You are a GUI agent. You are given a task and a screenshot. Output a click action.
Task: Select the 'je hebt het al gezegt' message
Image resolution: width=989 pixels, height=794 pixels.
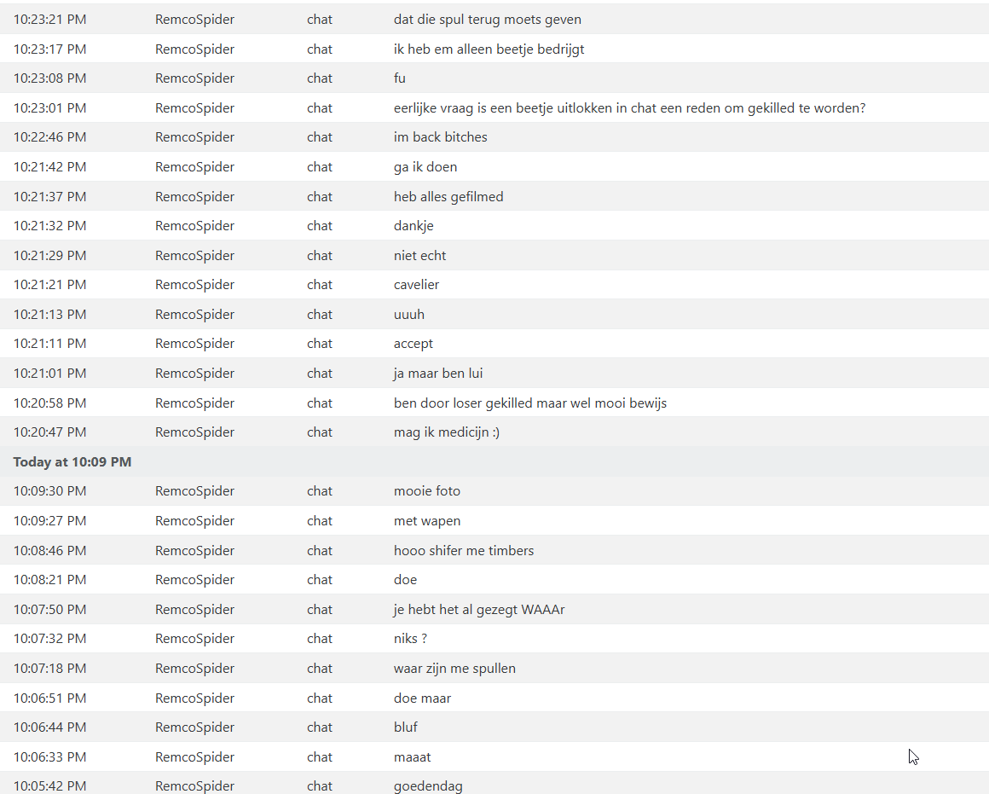coord(479,610)
